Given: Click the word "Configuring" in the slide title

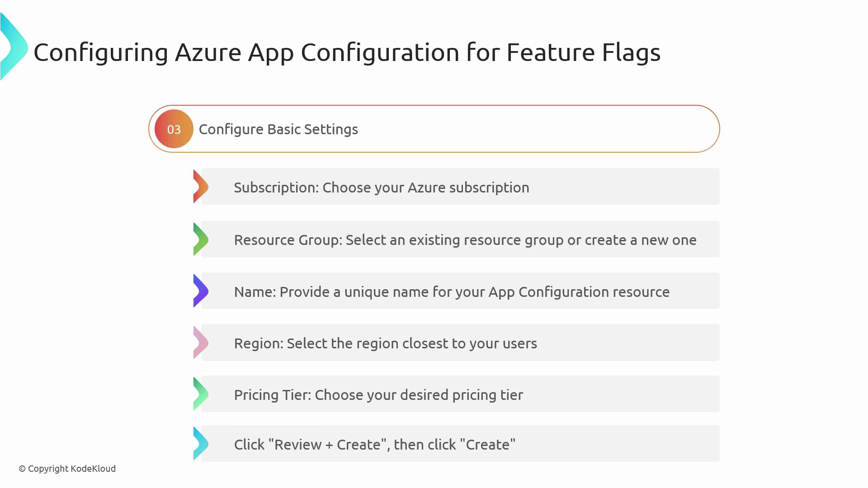Looking at the screenshot, I should click(101, 52).
